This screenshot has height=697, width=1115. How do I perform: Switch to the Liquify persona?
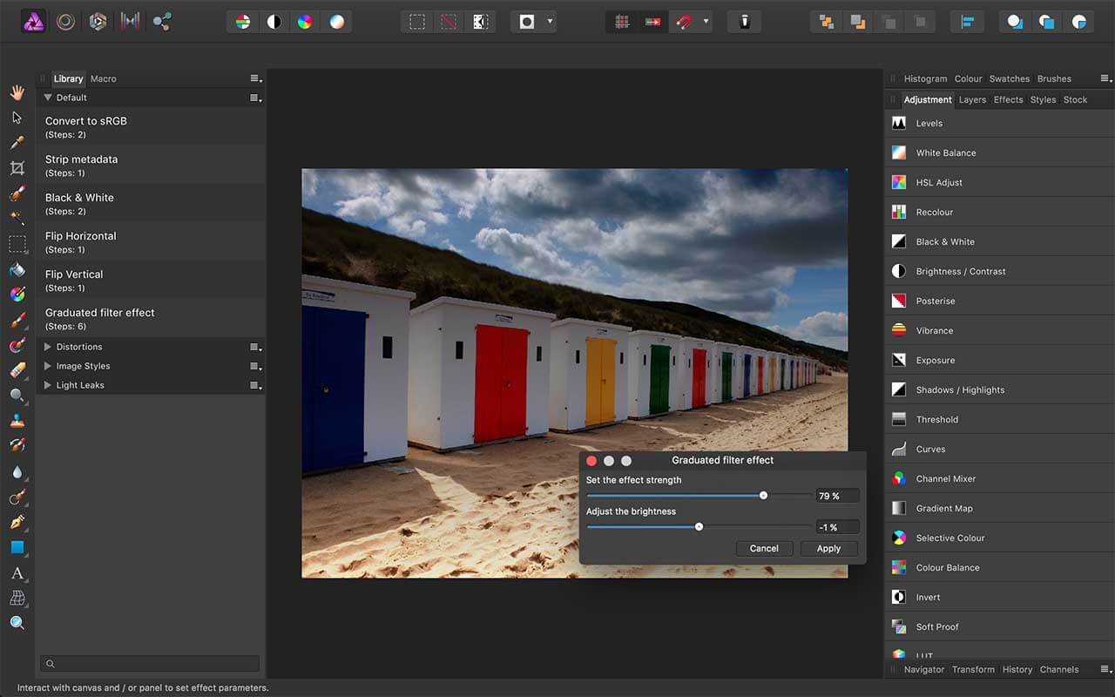65,21
